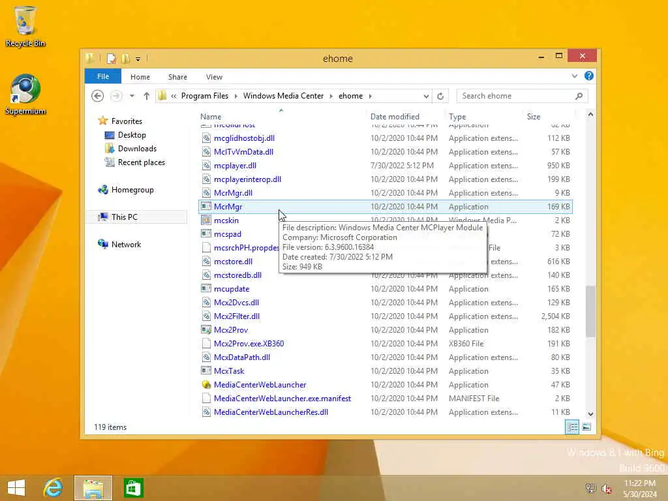
Task: Switch to large icons view layout
Action: pos(586,427)
